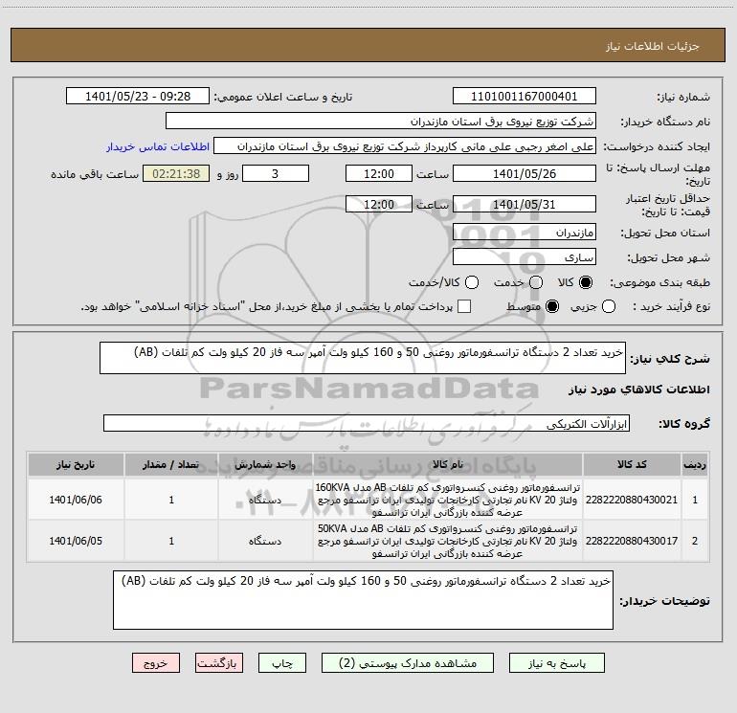This screenshot has height=713, width=737.
Task: Click the اطلاعات کالاهای مورد نیاز heading
Action: (x=639, y=390)
